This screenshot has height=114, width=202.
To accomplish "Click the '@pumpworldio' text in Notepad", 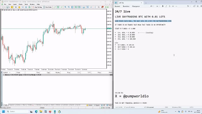I will 136,96.
